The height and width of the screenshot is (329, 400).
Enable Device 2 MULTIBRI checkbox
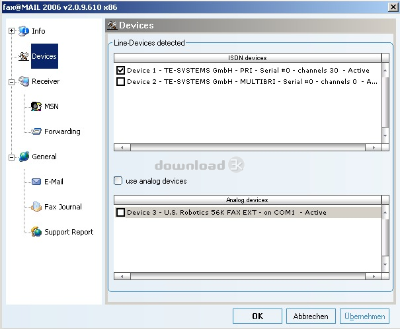120,82
